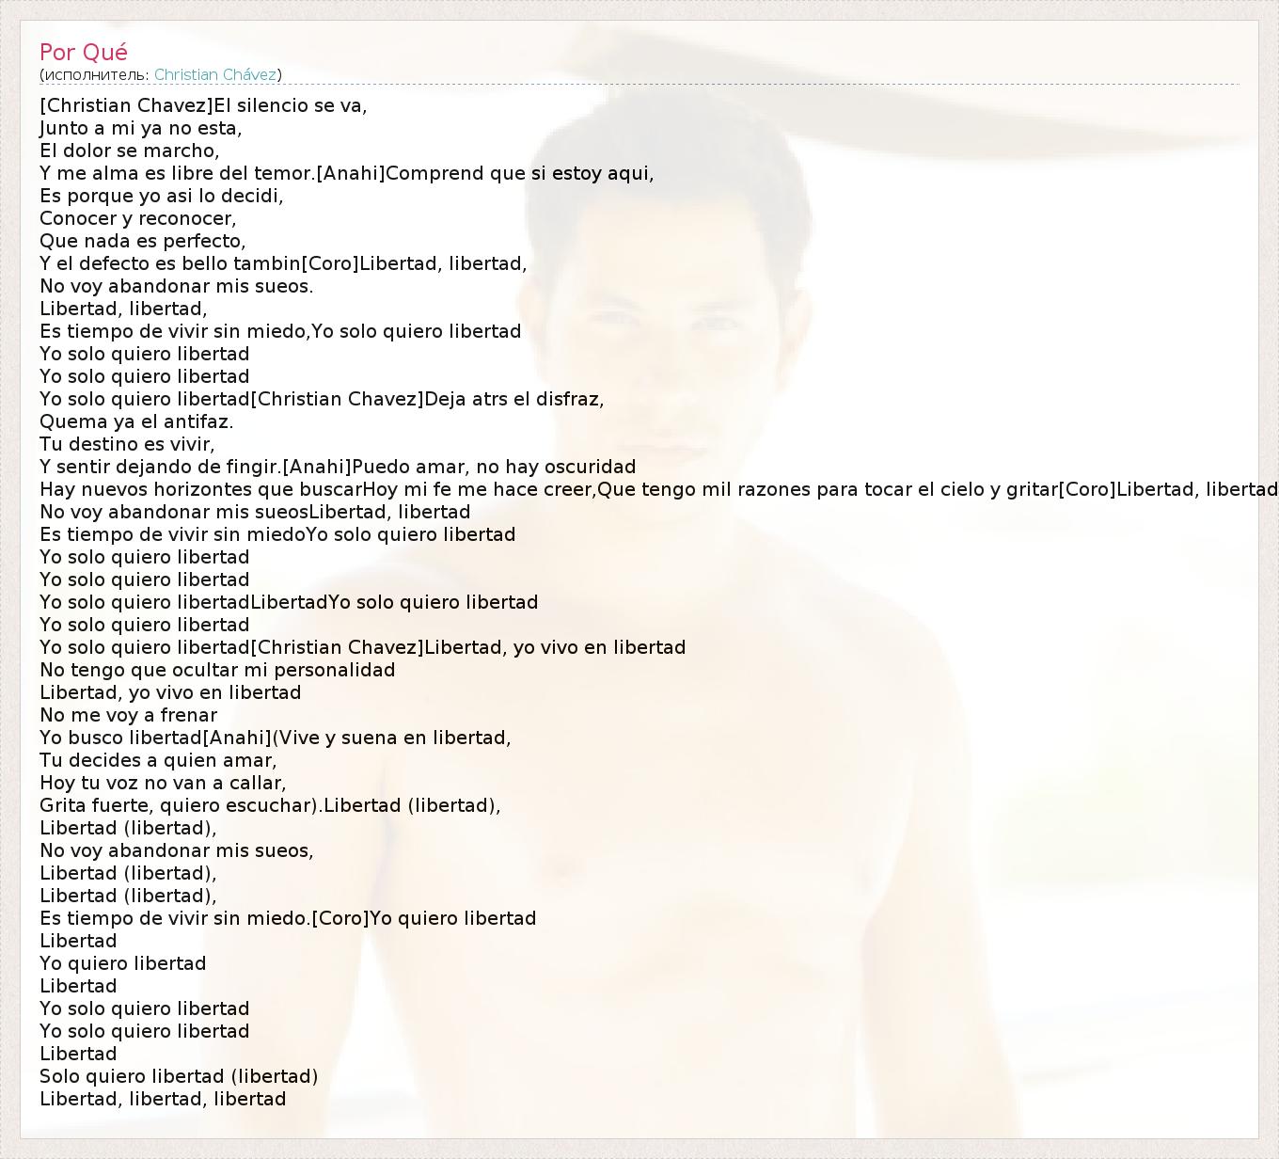Click the line "Tu decides a quien amar"
Viewport: 1279px width, 1159px height.
pos(159,760)
